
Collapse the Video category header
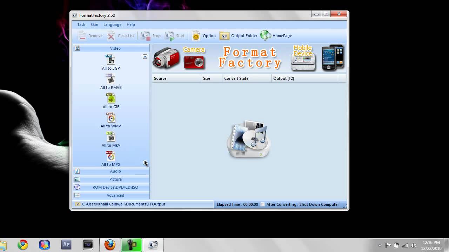pos(111,48)
